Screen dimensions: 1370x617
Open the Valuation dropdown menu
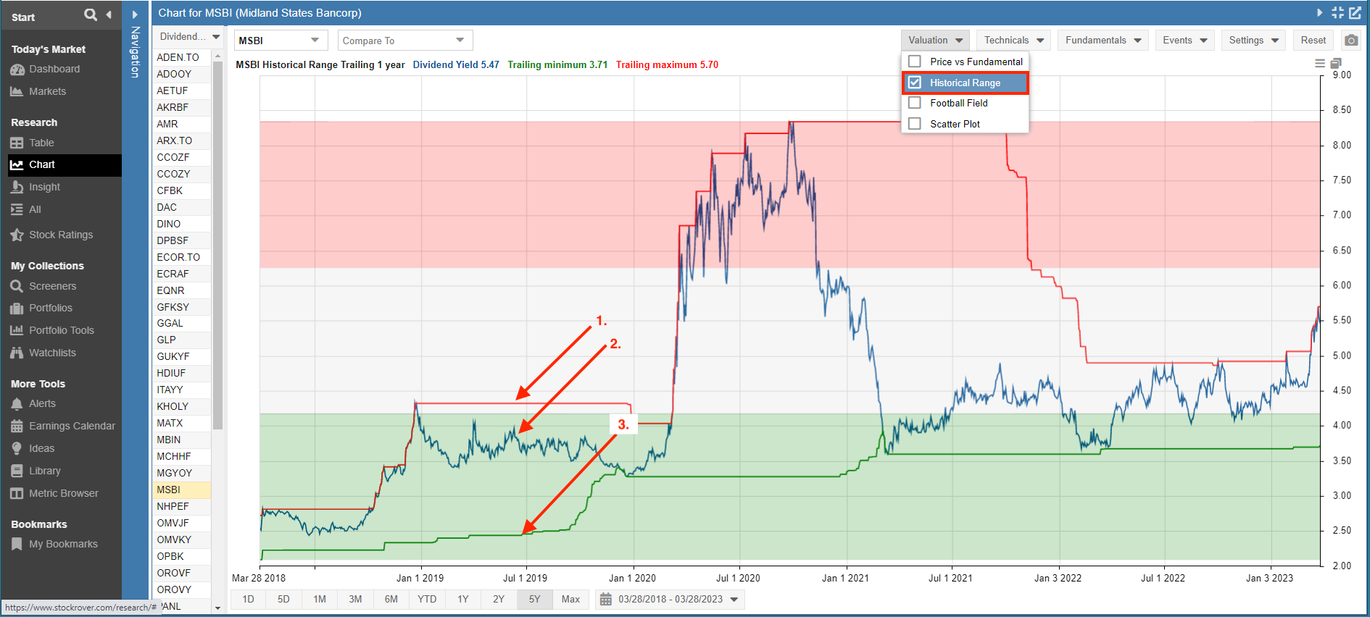(935, 41)
